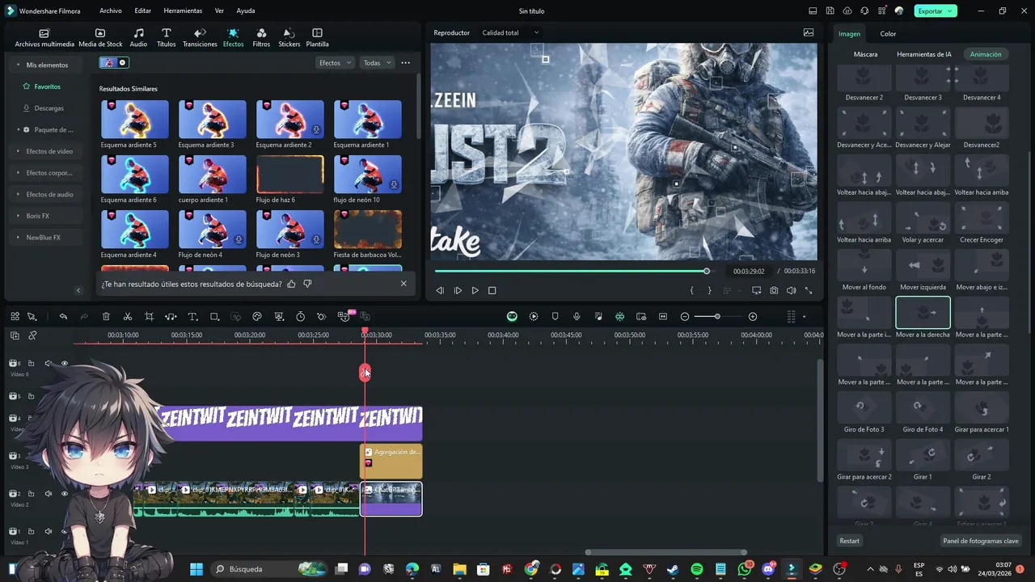This screenshot has height=582, width=1035.
Task: Open the Archivo menu
Action: tap(111, 11)
